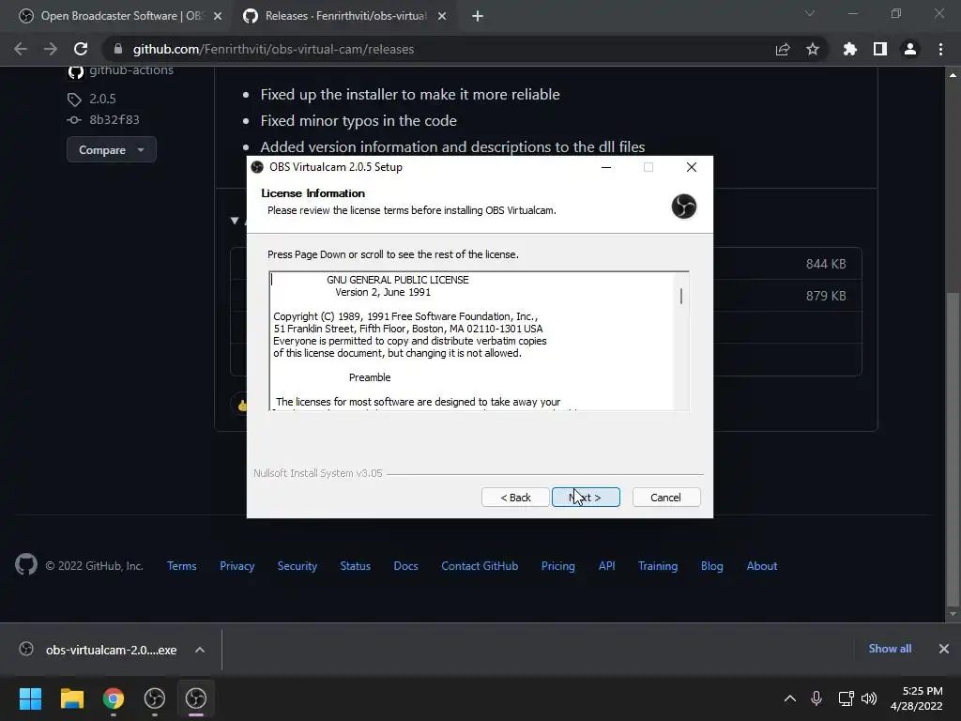Image resolution: width=961 pixels, height=721 pixels.
Task: Open Chrome extensions puzzle icon
Action: point(850,49)
